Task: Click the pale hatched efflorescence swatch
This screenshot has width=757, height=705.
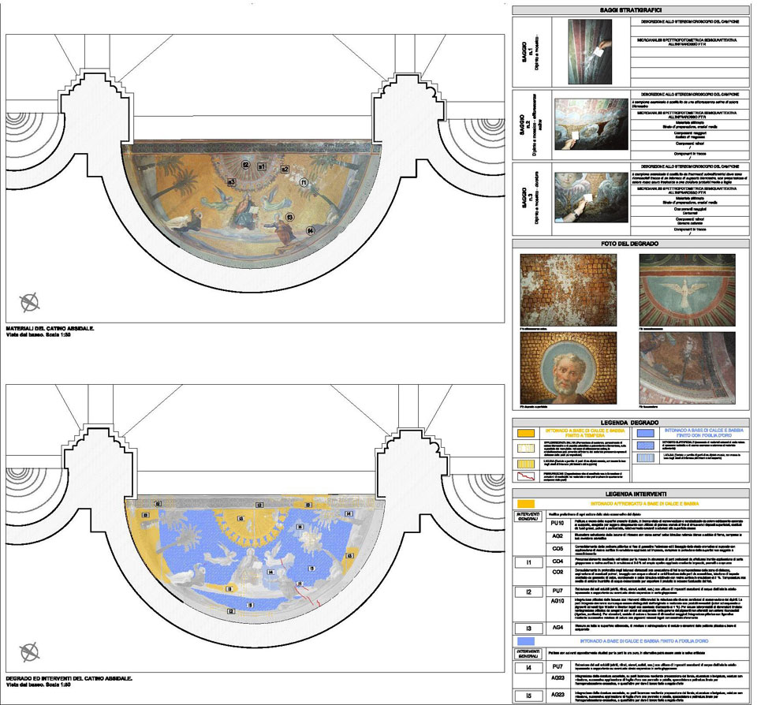Action: [x=526, y=448]
